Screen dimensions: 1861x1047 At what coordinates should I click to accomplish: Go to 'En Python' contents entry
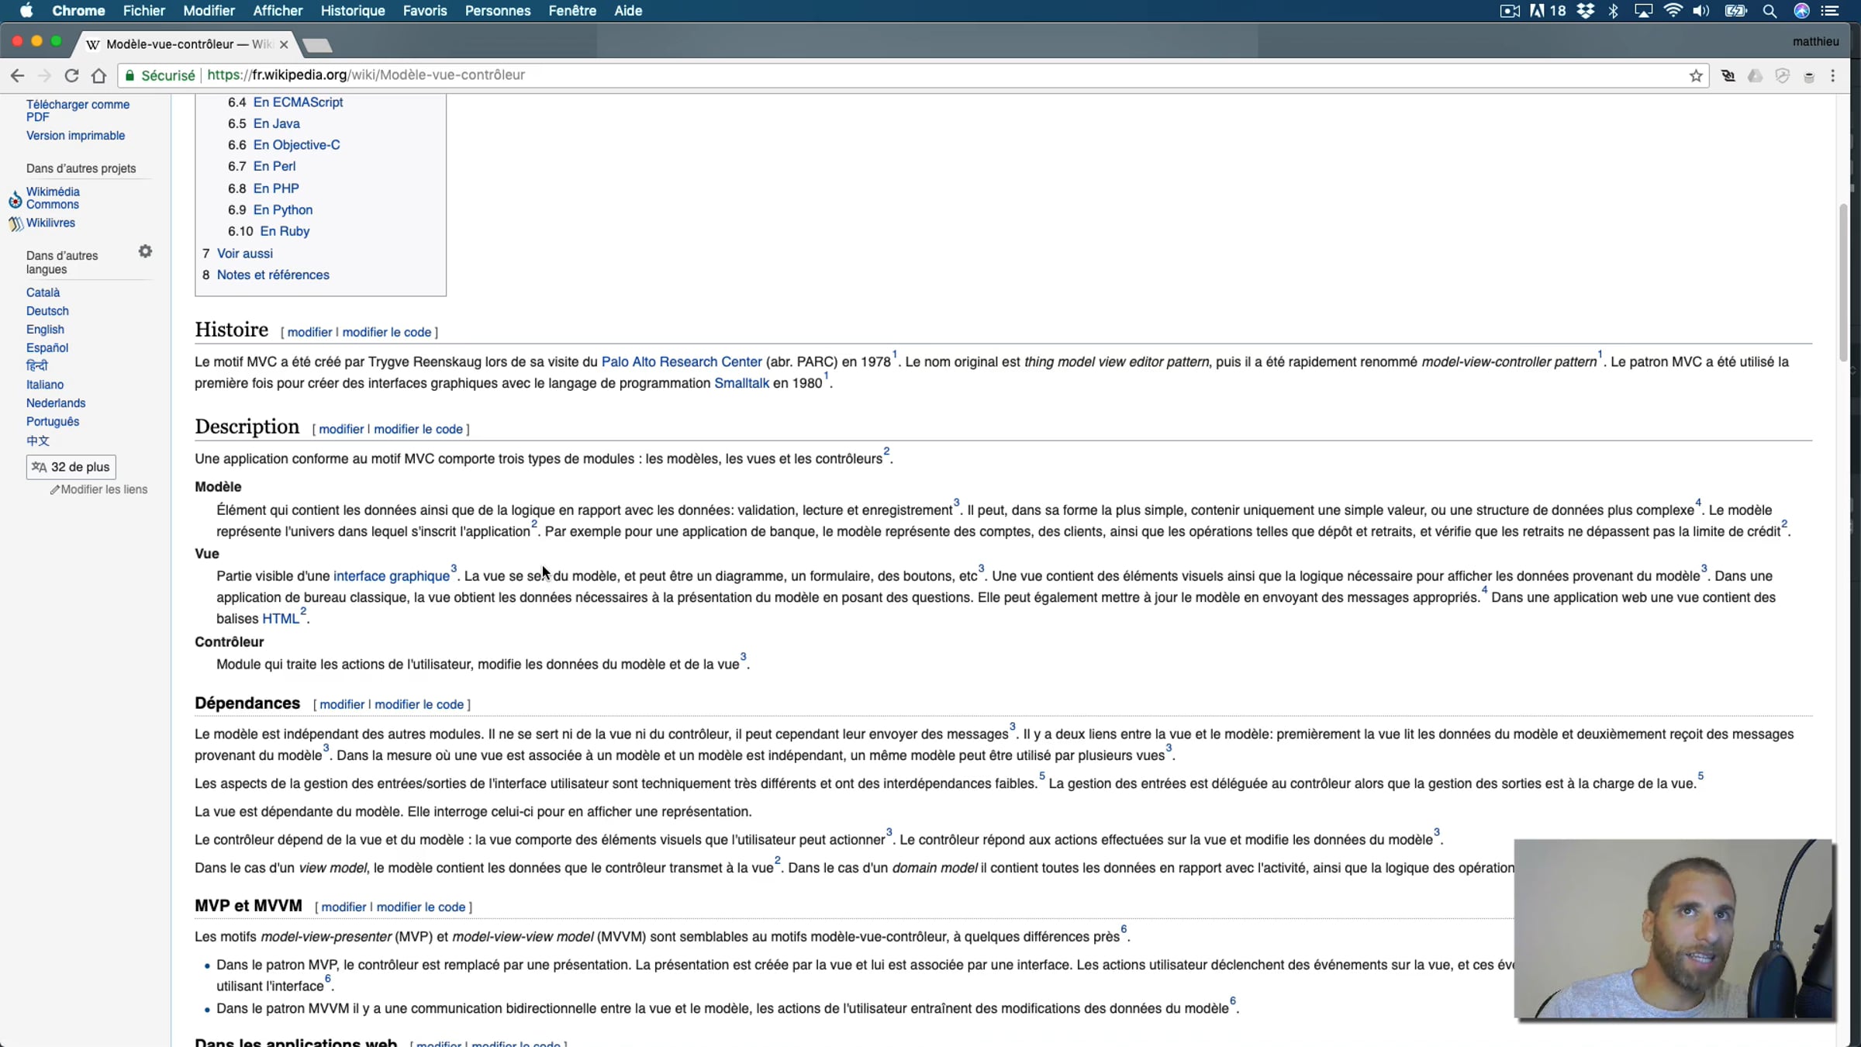[282, 210]
